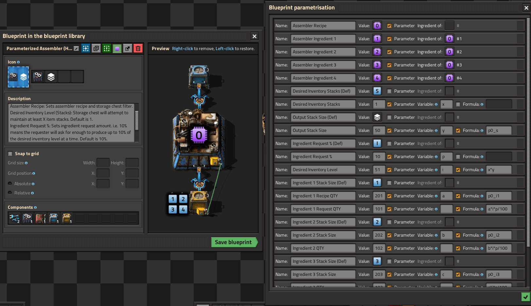This screenshot has width=531, height=306.
Task: Open the purple parametrisation icon in the toolbar
Action: [117, 48]
